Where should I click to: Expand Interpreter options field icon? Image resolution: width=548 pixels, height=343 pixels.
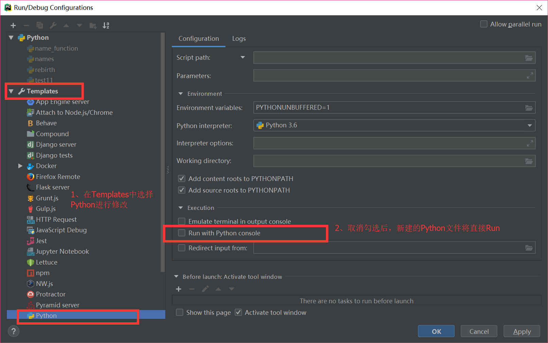pos(530,143)
